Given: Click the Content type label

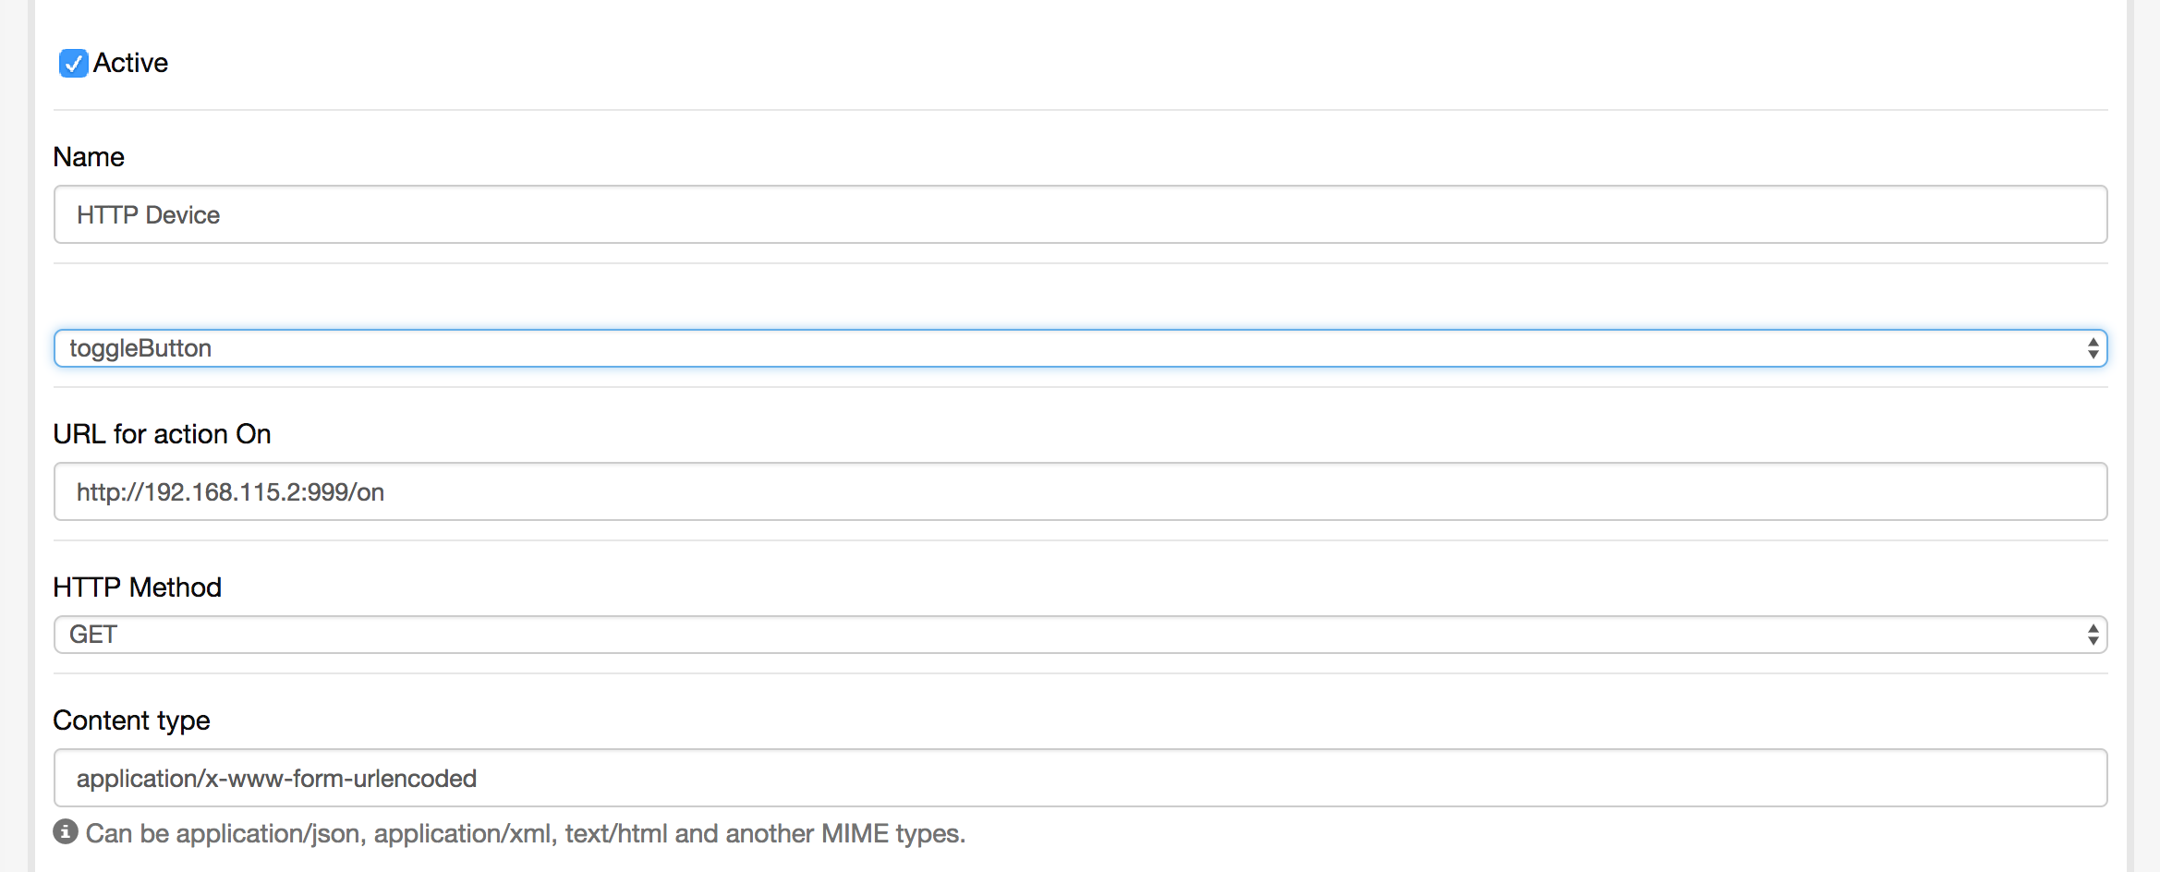Looking at the screenshot, I should (x=131, y=721).
